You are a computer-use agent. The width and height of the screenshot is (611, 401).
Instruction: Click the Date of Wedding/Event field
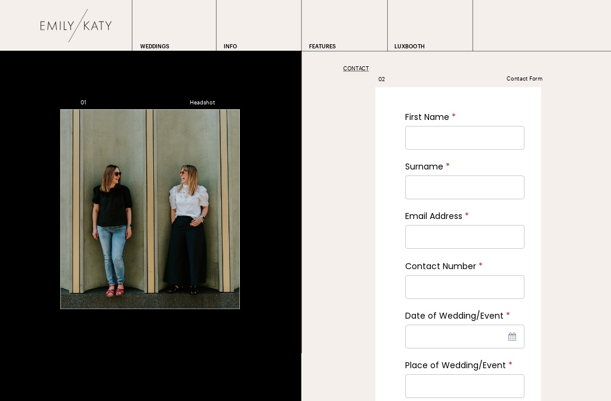click(455, 337)
